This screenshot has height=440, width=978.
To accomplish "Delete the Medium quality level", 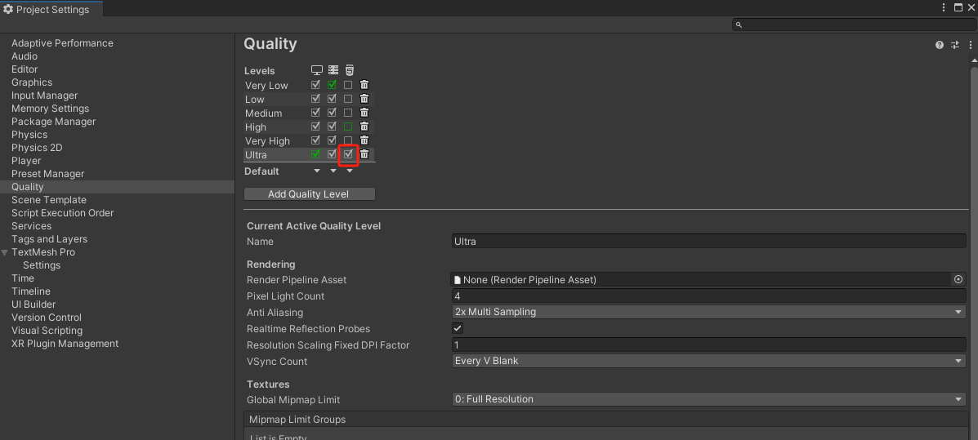I will [x=364, y=113].
